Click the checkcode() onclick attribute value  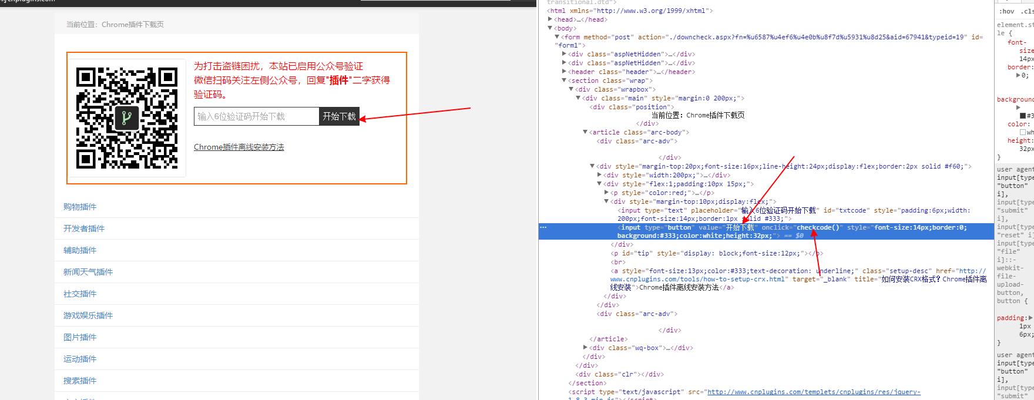(818, 227)
